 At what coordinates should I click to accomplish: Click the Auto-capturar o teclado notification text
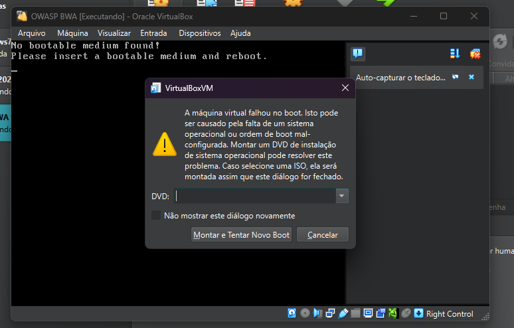[400, 78]
